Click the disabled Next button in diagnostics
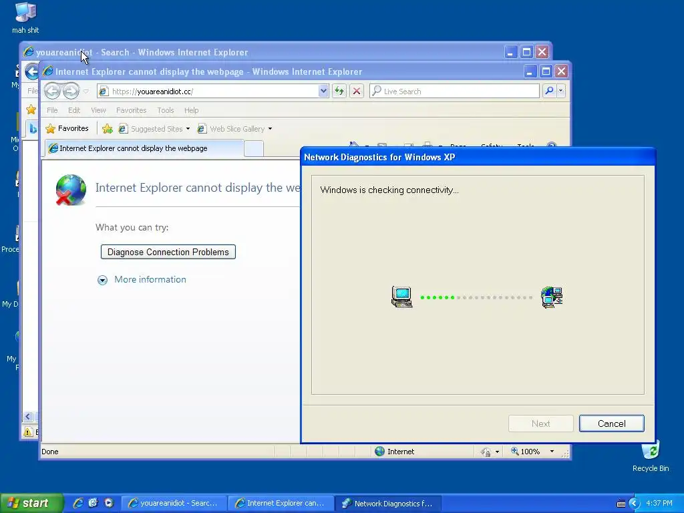Viewport: 684px width, 513px height. click(x=540, y=423)
